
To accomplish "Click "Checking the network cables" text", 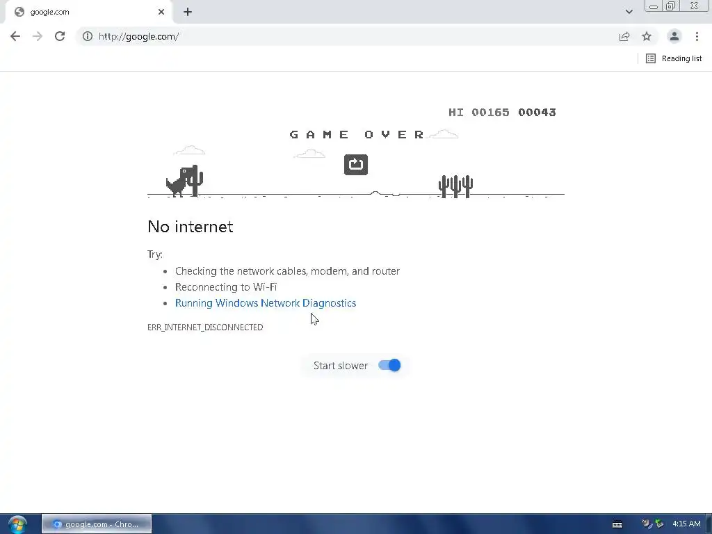I will (x=241, y=271).
